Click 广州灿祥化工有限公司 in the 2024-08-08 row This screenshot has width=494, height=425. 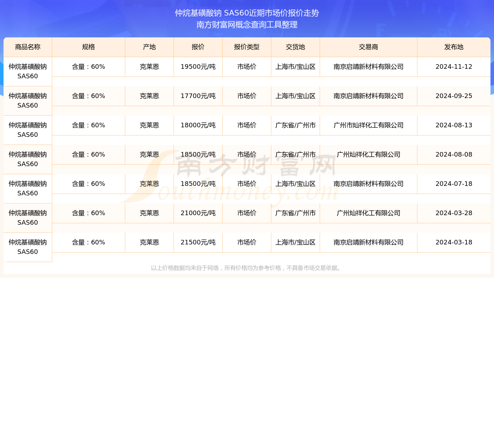369,155
